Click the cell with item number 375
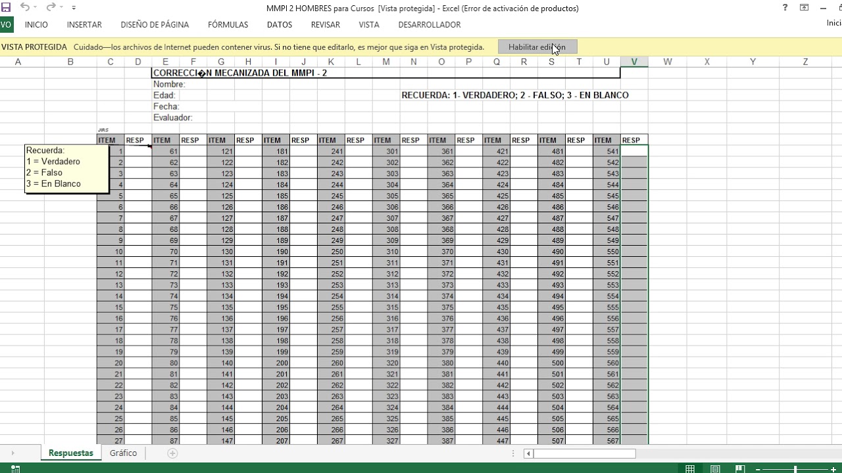This screenshot has width=842, height=473. pyautogui.click(x=441, y=307)
